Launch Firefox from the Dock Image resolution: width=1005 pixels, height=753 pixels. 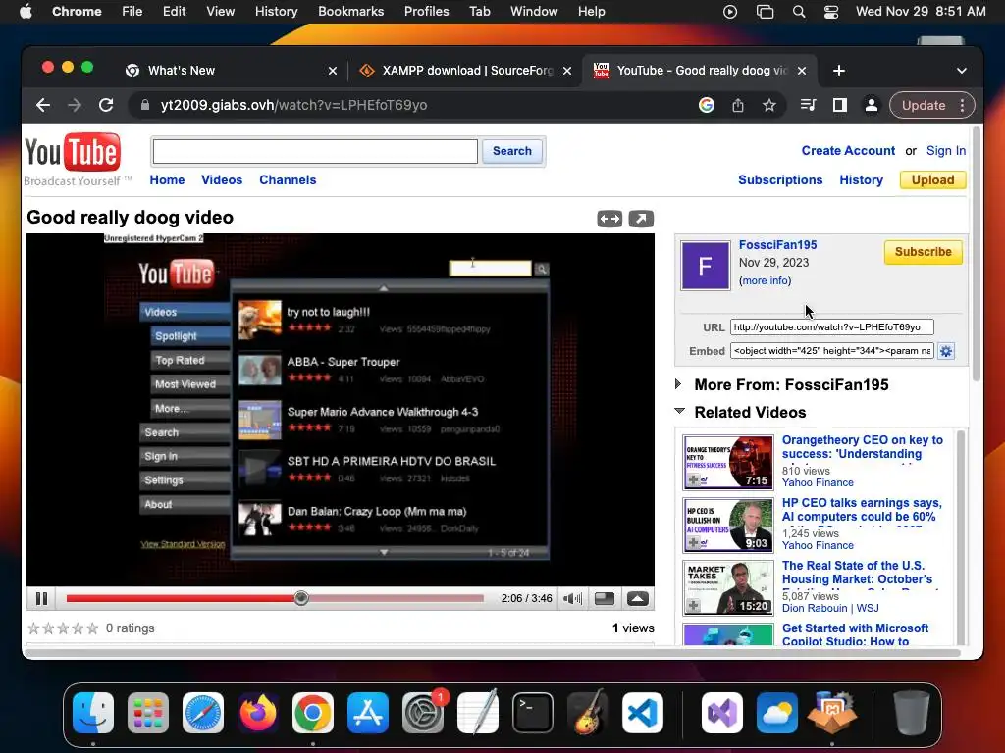(258, 713)
